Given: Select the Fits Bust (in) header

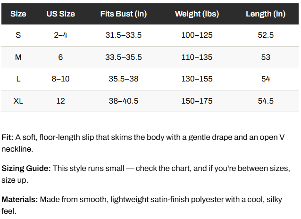Looking at the screenshot, I should 124,14.
